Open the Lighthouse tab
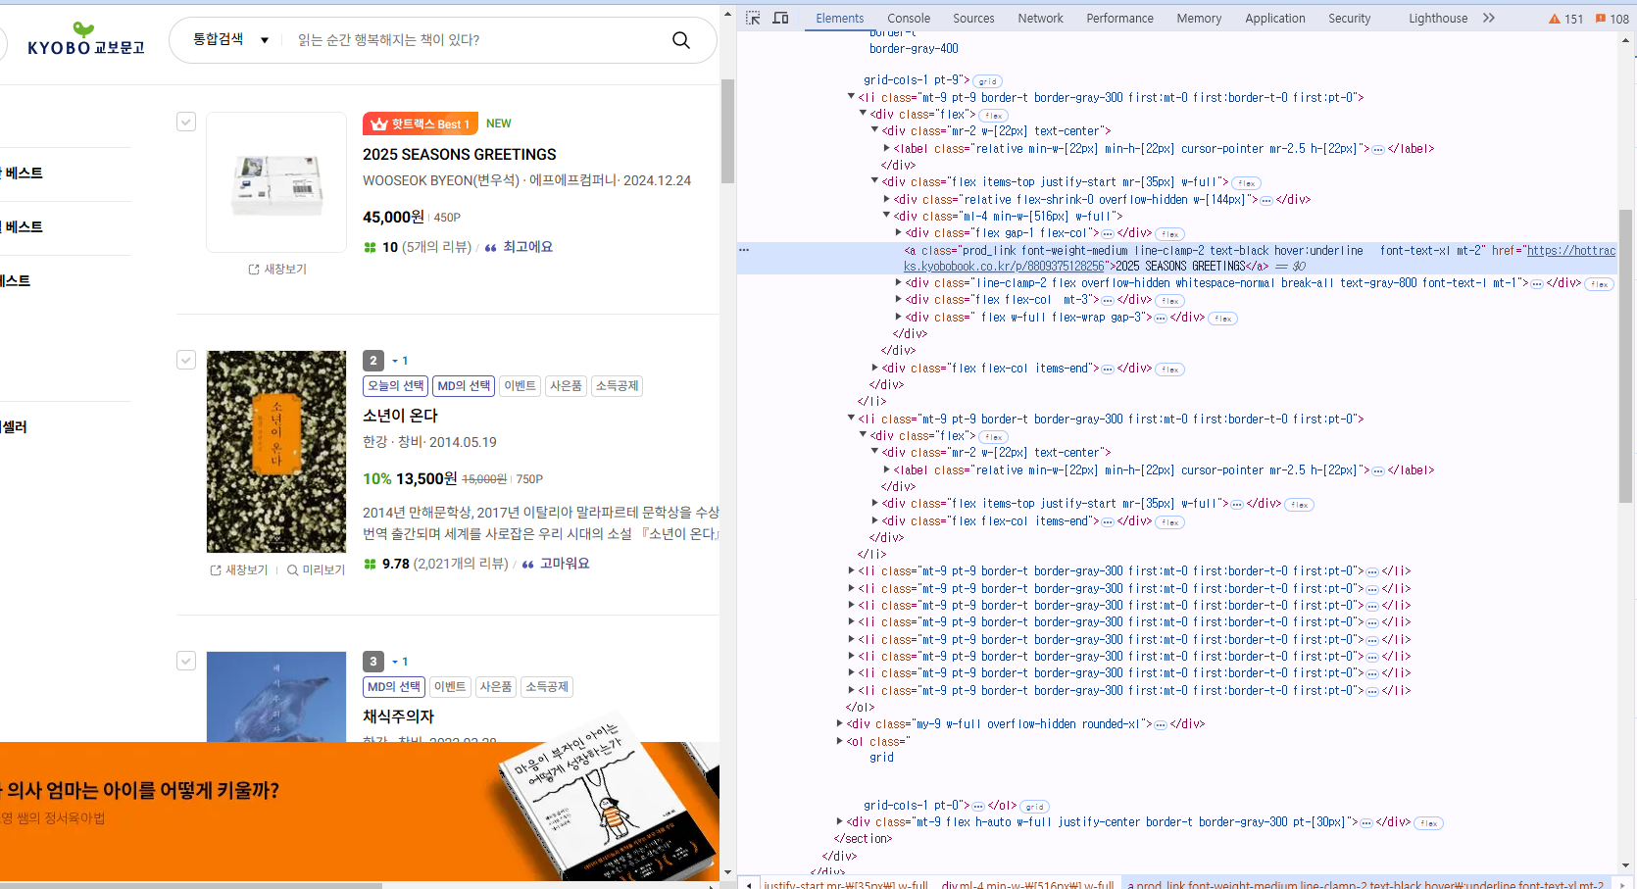The width and height of the screenshot is (1637, 889). (1438, 18)
